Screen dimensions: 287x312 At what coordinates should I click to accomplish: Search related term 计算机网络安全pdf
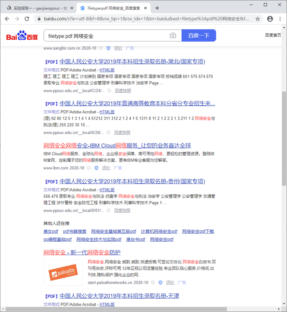click(x=159, y=231)
